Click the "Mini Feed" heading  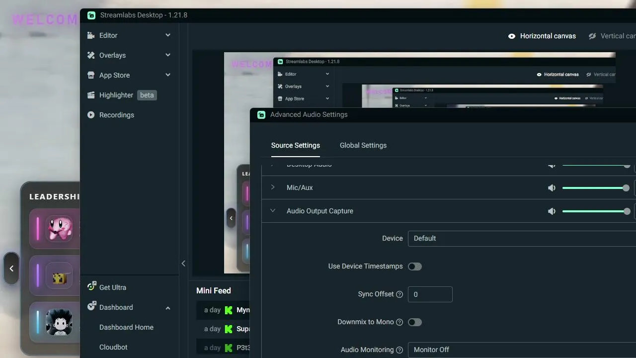pyautogui.click(x=214, y=291)
